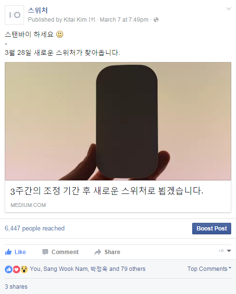The image size is (236, 294).
Task: Click the [?] help marker beside Kitai Kim
Action: click(x=92, y=20)
